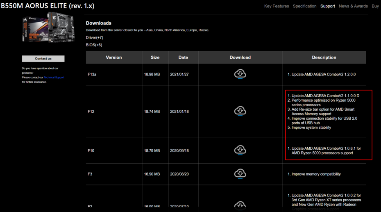Click the Improve memory compatibility description

(x=314, y=174)
